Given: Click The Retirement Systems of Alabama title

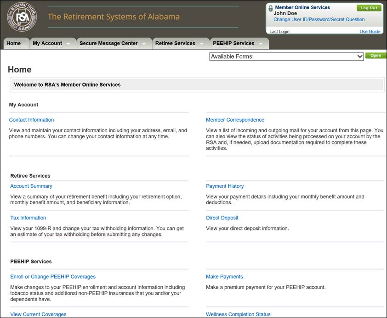Looking at the screenshot, I should pyautogui.click(x=114, y=17).
